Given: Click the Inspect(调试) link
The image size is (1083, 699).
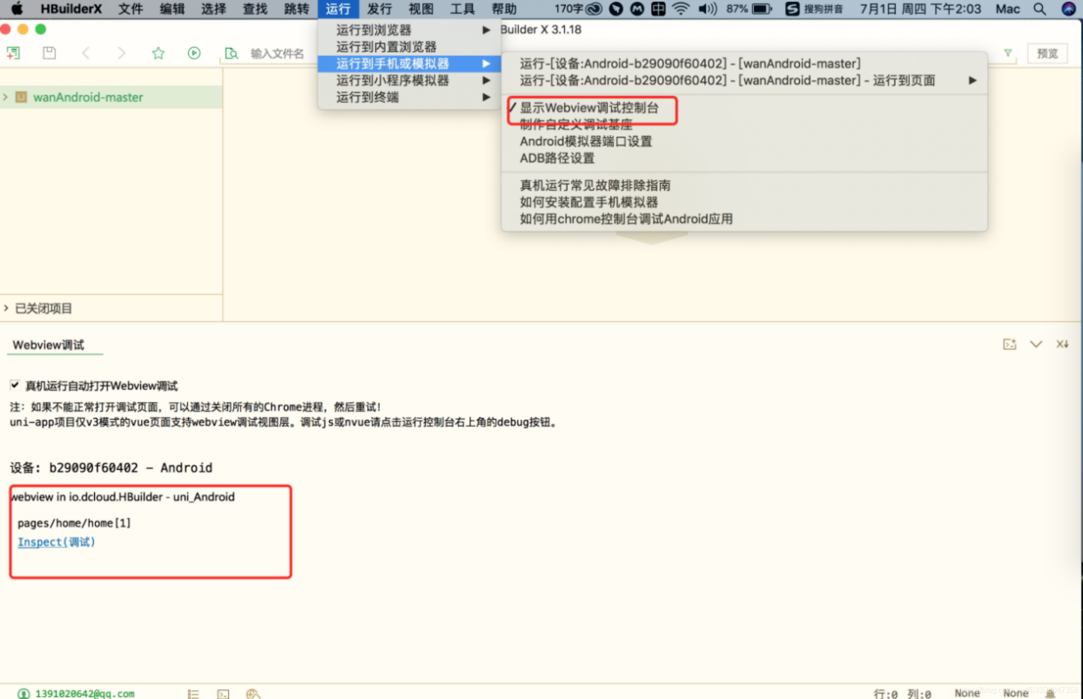Looking at the screenshot, I should coord(56,542).
